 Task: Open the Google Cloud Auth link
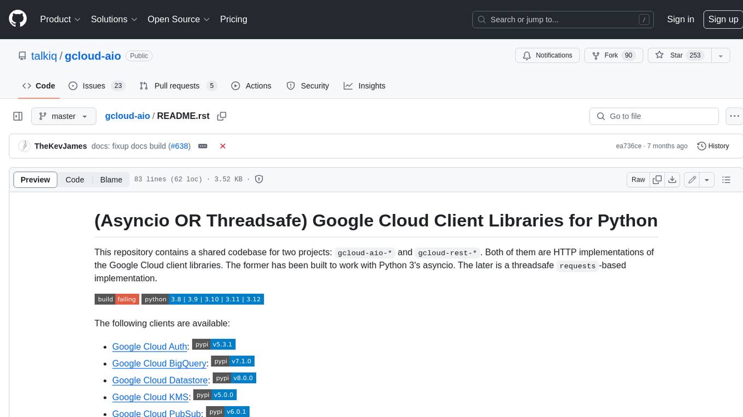pos(150,347)
